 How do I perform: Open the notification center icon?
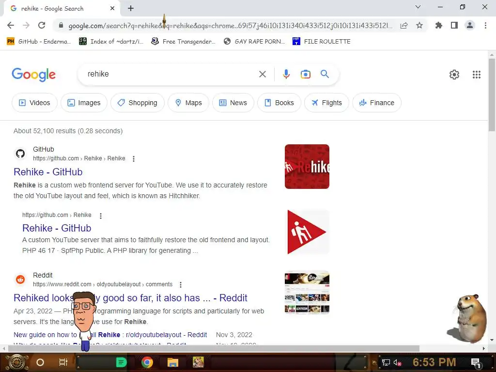coord(476,363)
